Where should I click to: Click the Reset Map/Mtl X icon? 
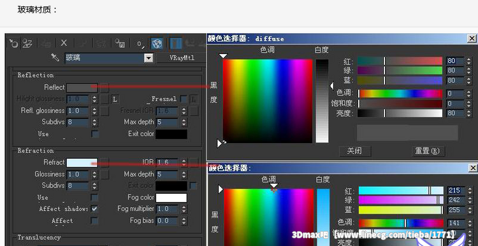64,43
